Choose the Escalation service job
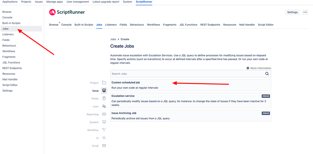The height and width of the screenshot is (154, 313). pos(190,100)
